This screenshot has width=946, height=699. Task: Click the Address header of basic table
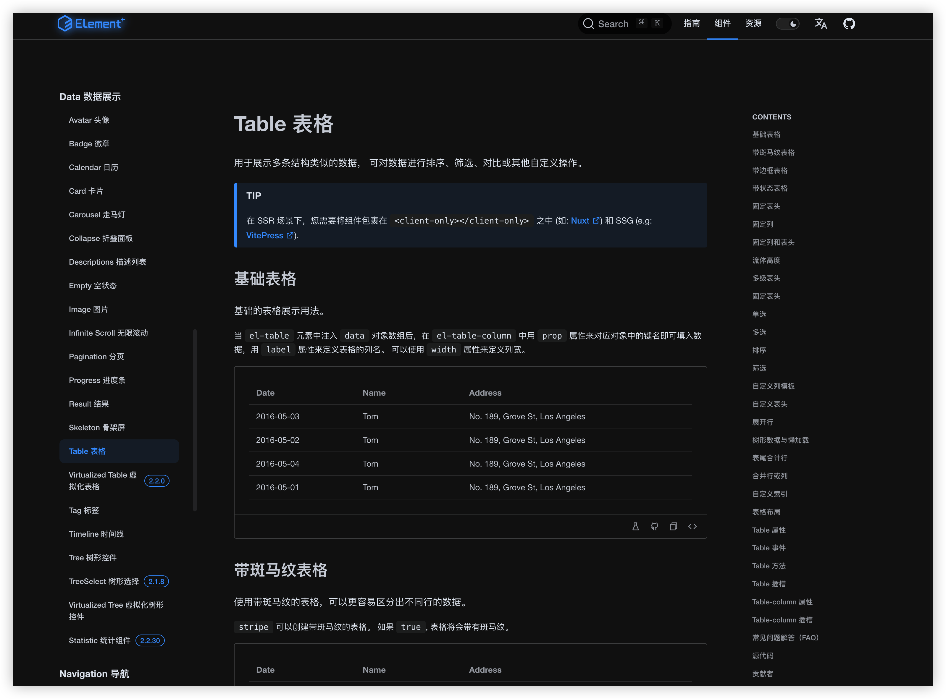tap(485, 393)
